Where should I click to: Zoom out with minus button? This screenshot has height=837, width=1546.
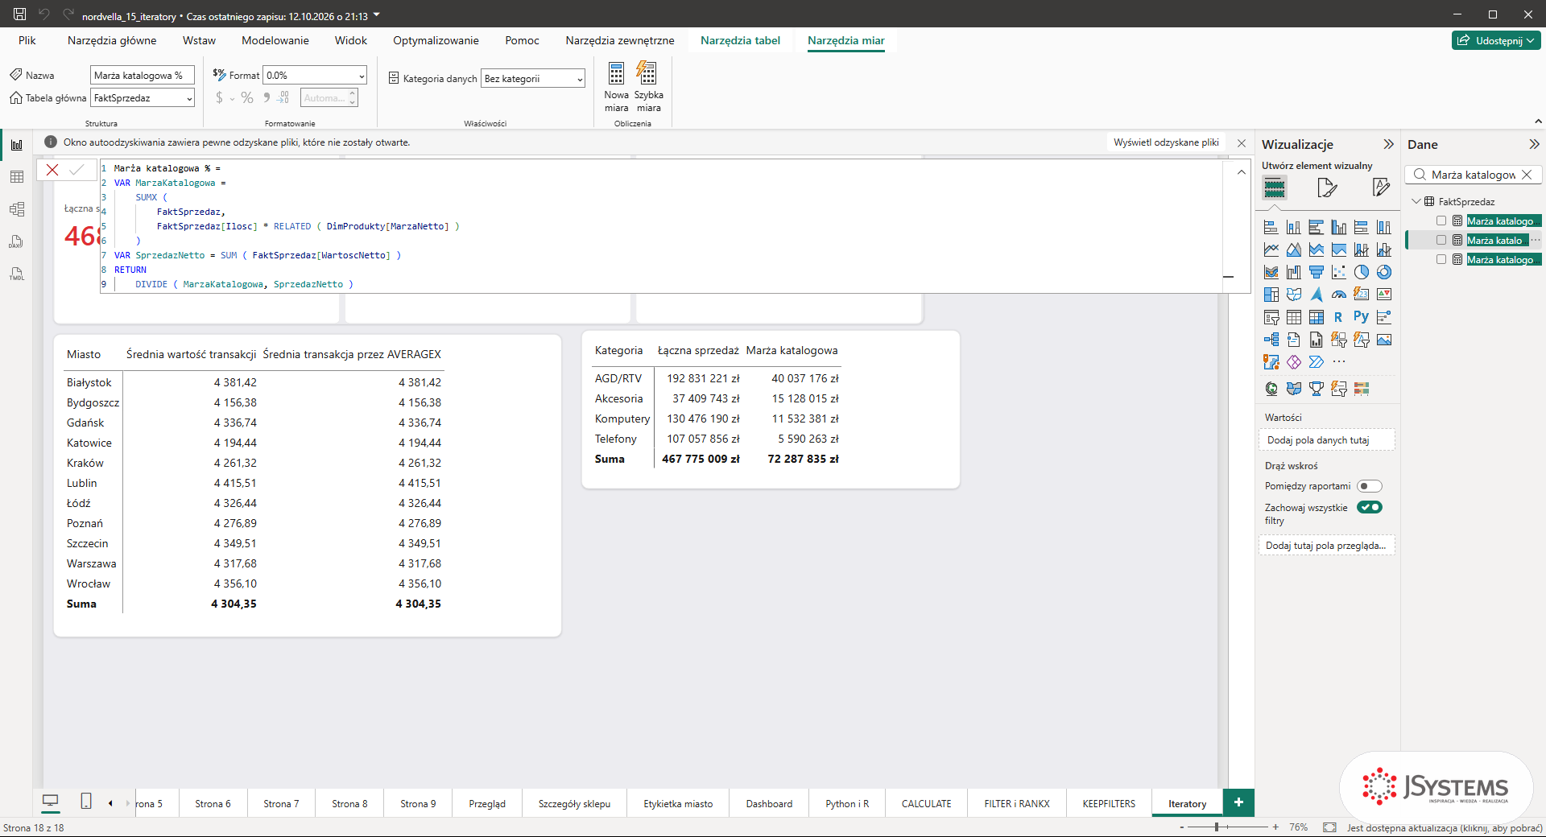(1182, 827)
